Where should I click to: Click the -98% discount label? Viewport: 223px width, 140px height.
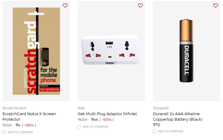29,125
